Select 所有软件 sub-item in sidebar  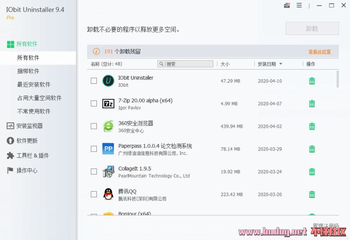[38, 58]
